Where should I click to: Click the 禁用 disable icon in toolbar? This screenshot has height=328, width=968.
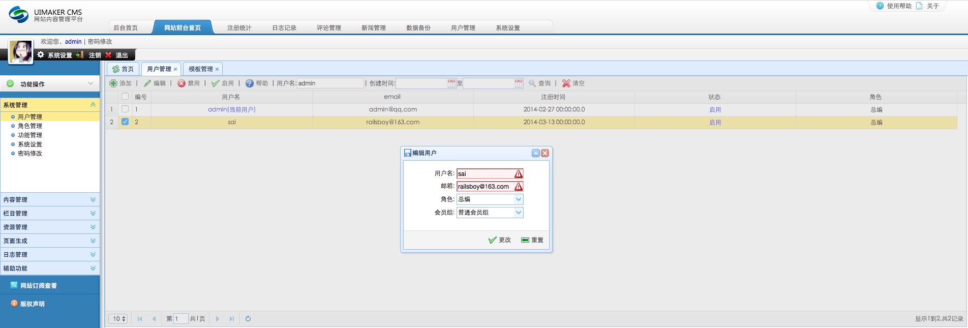coord(181,83)
